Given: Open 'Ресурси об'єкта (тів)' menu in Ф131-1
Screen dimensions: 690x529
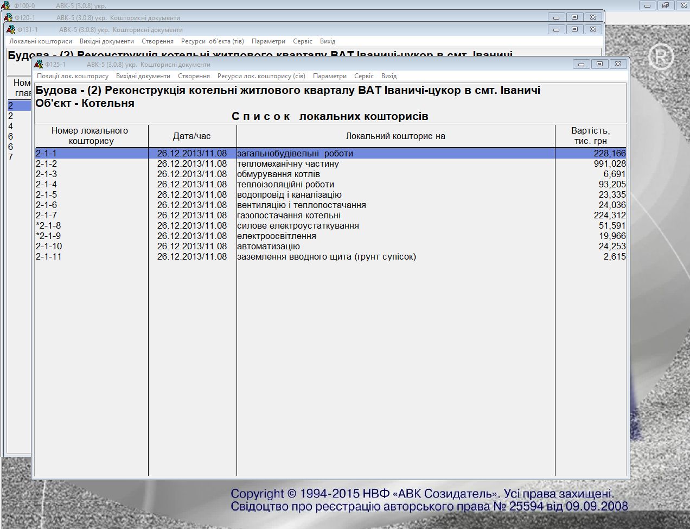Looking at the screenshot, I should [x=213, y=41].
